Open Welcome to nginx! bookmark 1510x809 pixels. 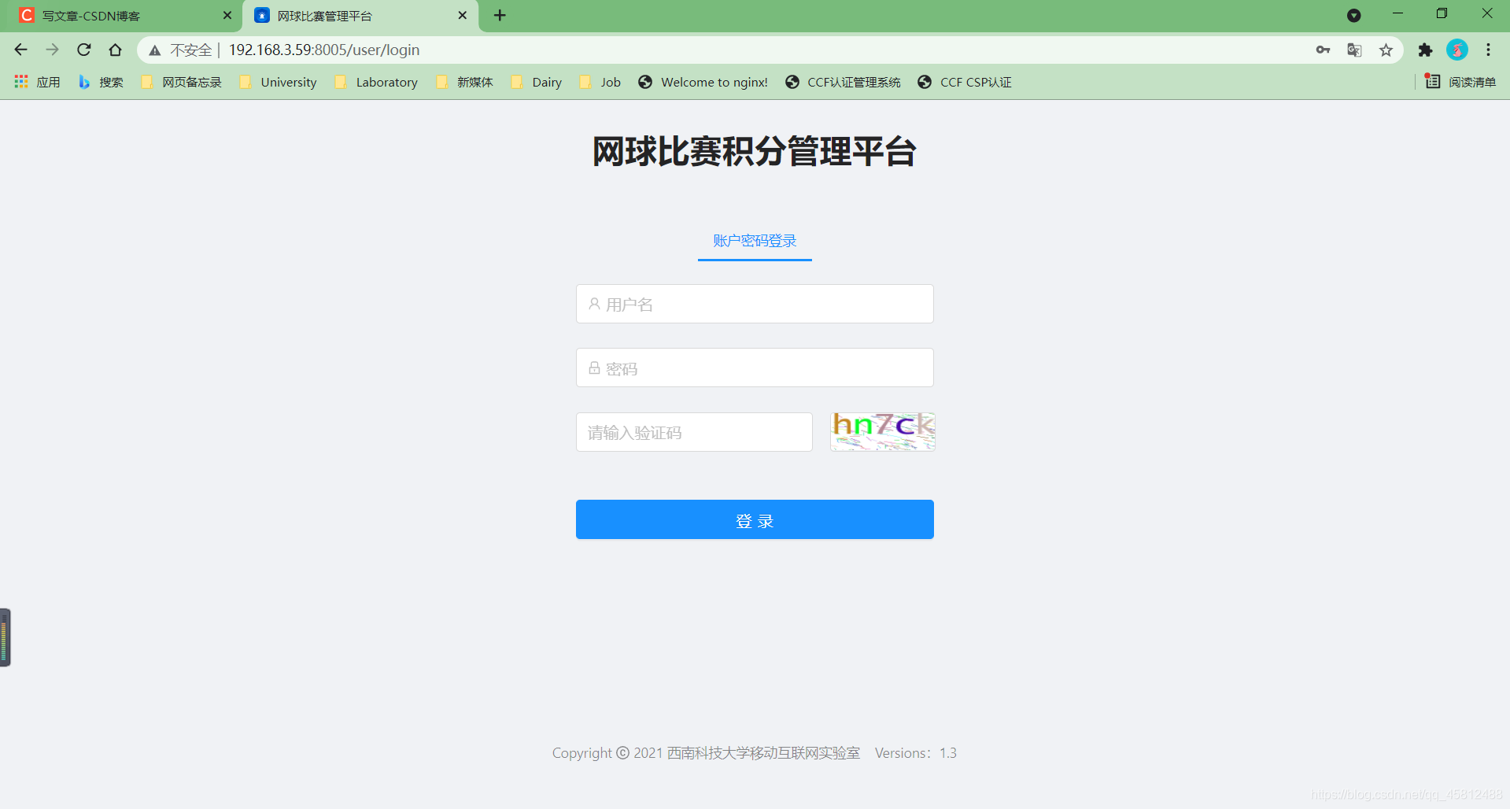703,82
